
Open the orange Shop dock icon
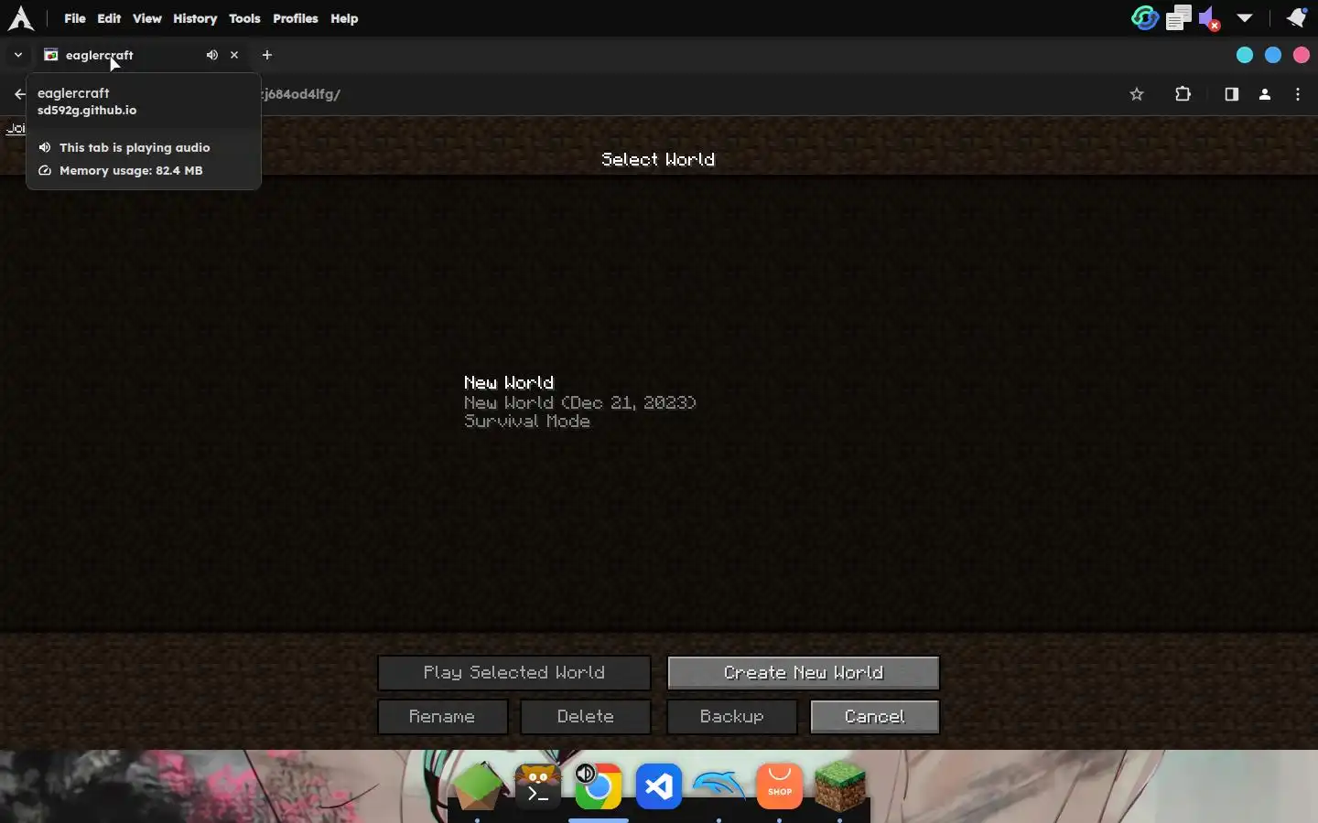[780, 786]
